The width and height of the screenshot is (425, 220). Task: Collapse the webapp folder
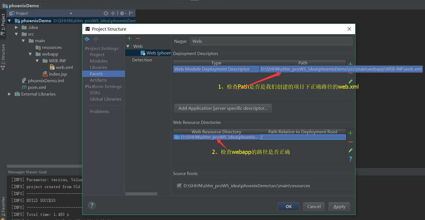30,54
